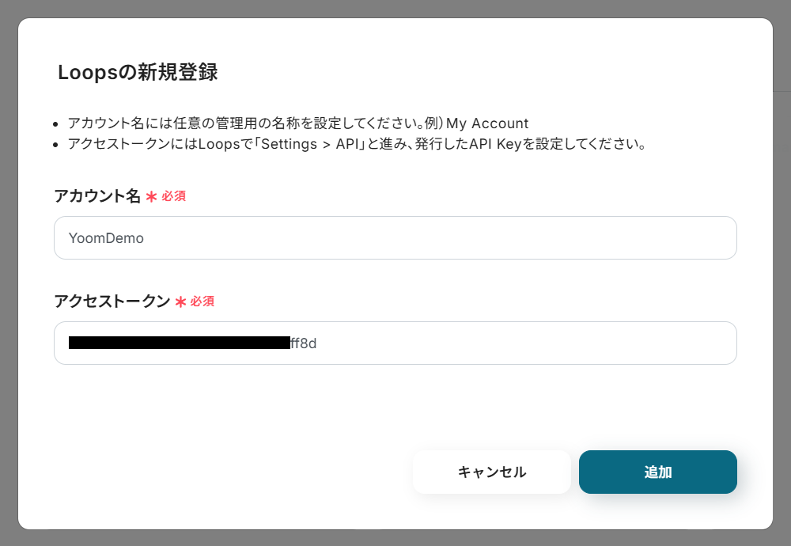This screenshot has height=546, width=791.
Task: Click the empty area of the アクセストークン field
Action: point(522,343)
